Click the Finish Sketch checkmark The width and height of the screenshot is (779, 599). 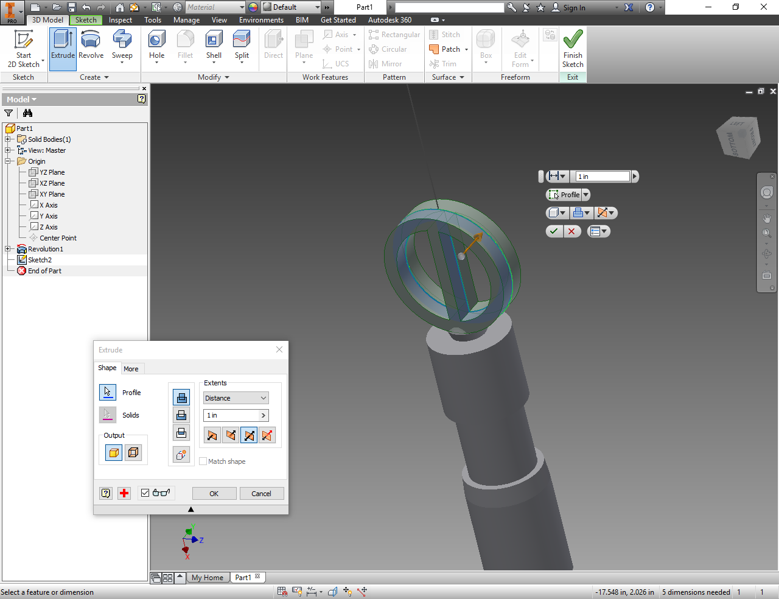click(573, 49)
